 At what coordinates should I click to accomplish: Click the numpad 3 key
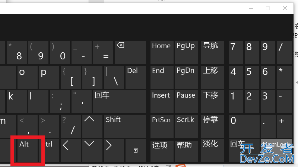tap(268, 102)
